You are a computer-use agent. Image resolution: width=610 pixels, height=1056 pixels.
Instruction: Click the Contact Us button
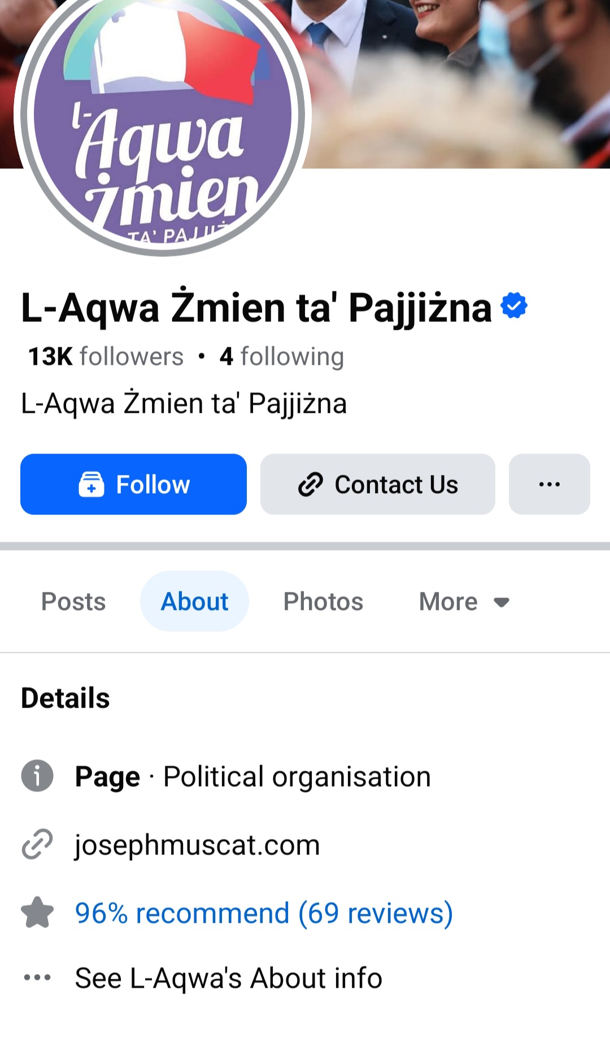[377, 485]
